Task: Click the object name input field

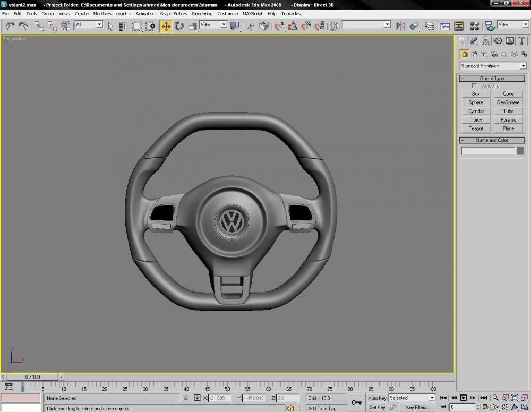Action: point(488,151)
